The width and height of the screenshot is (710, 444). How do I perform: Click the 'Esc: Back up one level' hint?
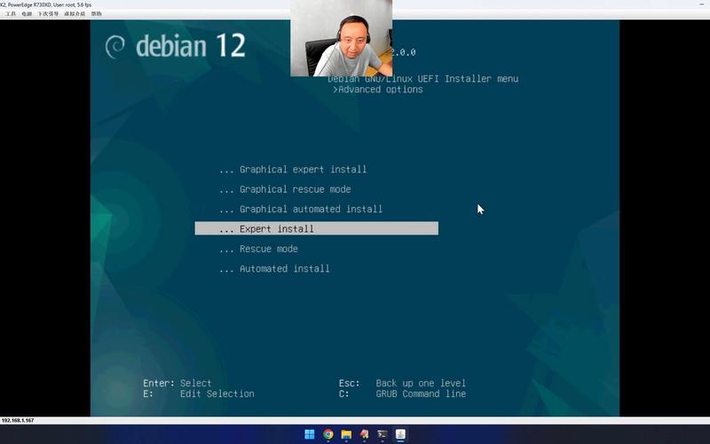402,384
